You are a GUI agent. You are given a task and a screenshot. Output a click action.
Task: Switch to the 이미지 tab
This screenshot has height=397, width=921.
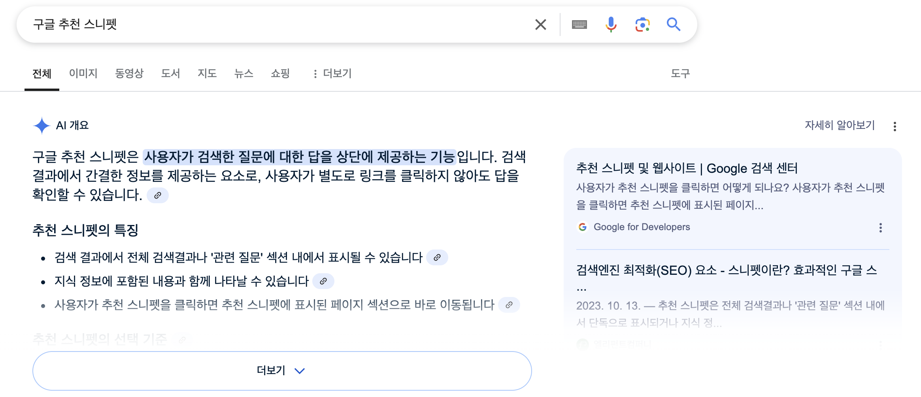pos(83,73)
